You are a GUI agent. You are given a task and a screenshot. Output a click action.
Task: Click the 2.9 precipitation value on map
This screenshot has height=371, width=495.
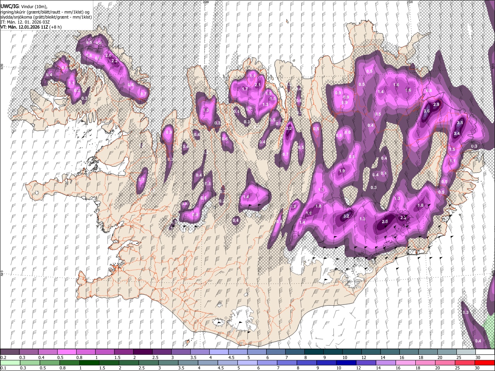(437, 105)
